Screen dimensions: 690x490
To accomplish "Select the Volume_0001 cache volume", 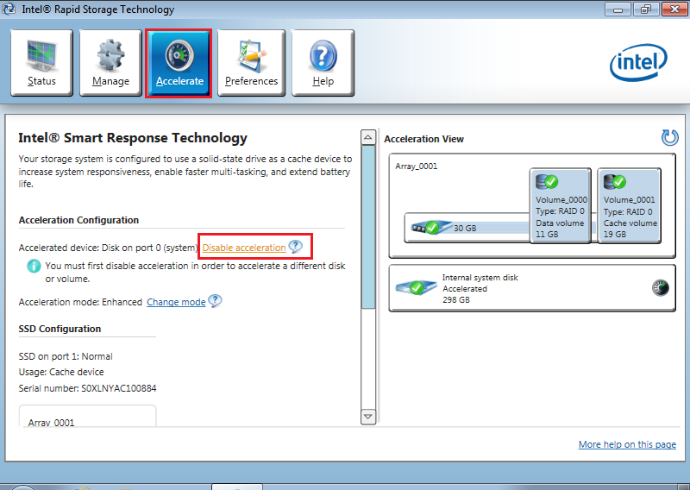I will tap(629, 205).
